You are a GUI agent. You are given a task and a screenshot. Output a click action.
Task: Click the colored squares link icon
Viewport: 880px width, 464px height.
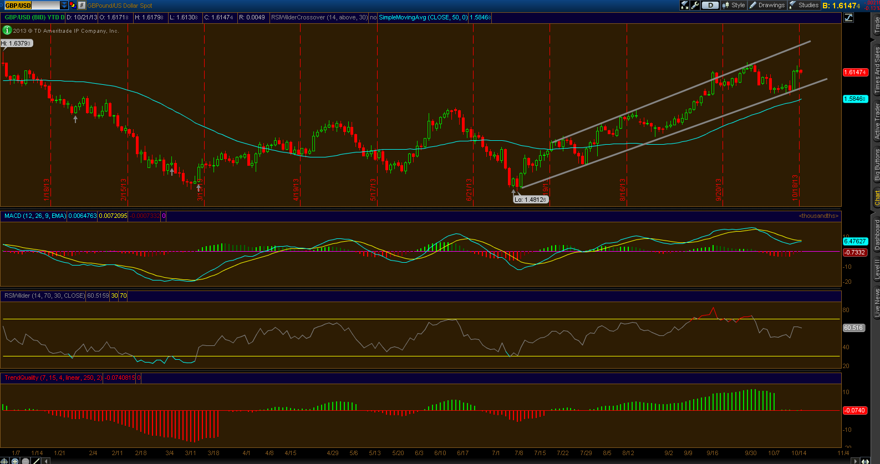coord(73,5)
